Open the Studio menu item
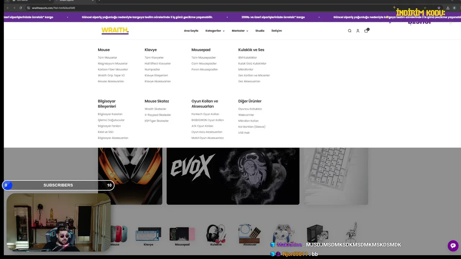The width and height of the screenshot is (461, 259). click(x=260, y=31)
